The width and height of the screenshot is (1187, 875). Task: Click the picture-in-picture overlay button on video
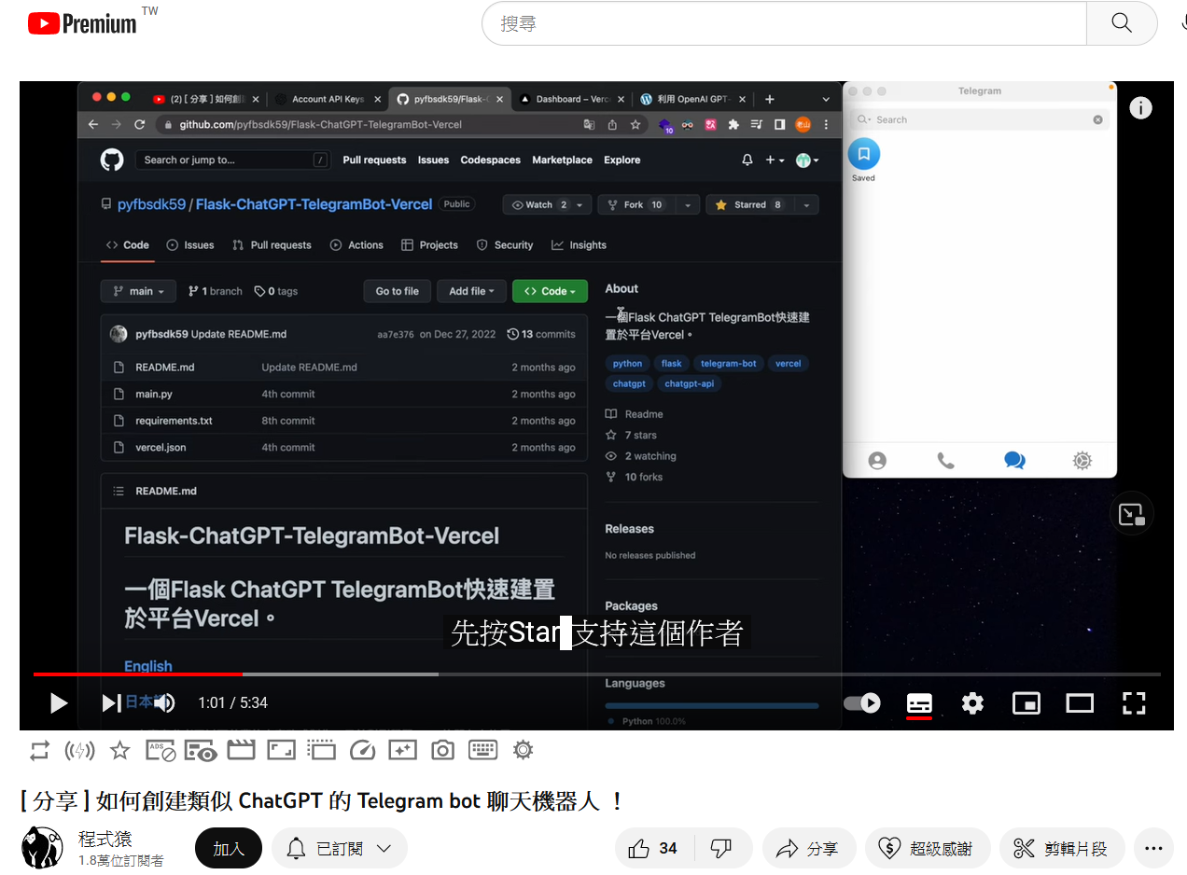pos(1131,513)
